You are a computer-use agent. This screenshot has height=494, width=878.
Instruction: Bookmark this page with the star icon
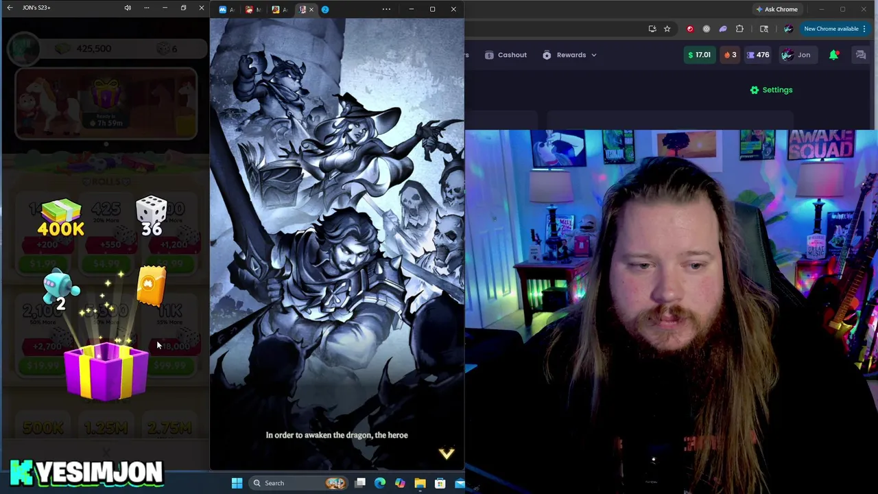pyautogui.click(x=667, y=29)
